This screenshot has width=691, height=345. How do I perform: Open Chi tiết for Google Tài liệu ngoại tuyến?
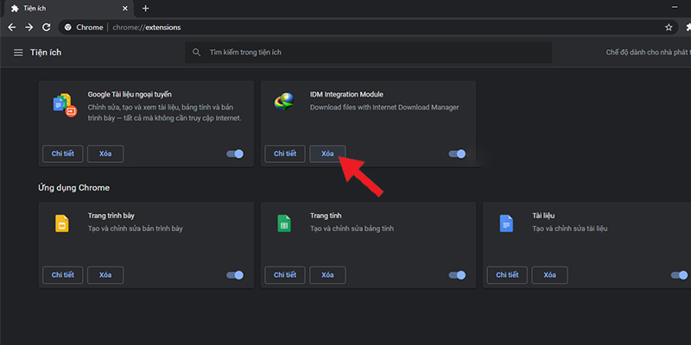62,154
